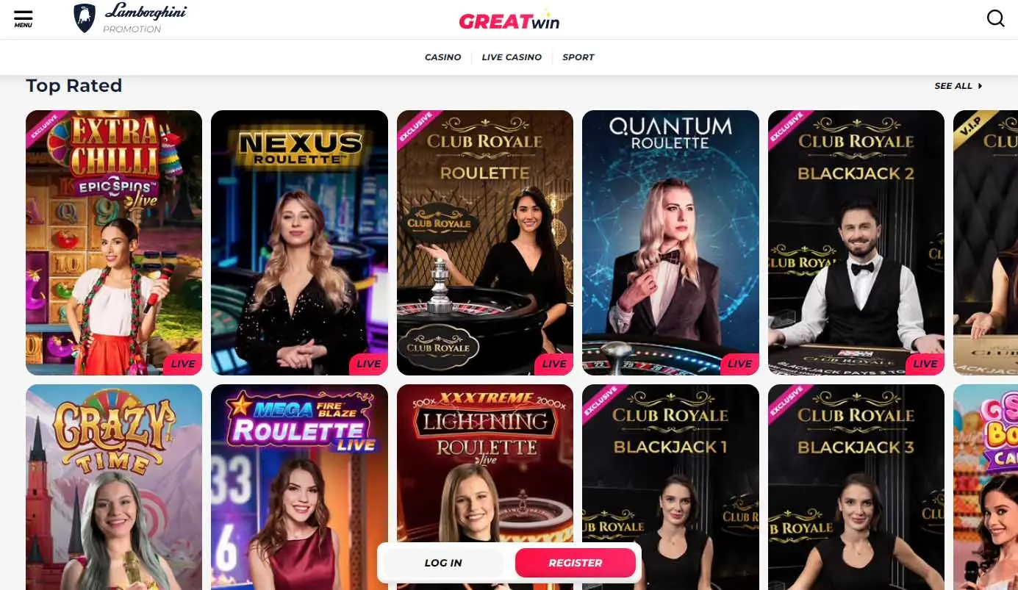The height and width of the screenshot is (590, 1018).
Task: Open Club Royale Roulette game thumbnail
Action: pos(485,242)
